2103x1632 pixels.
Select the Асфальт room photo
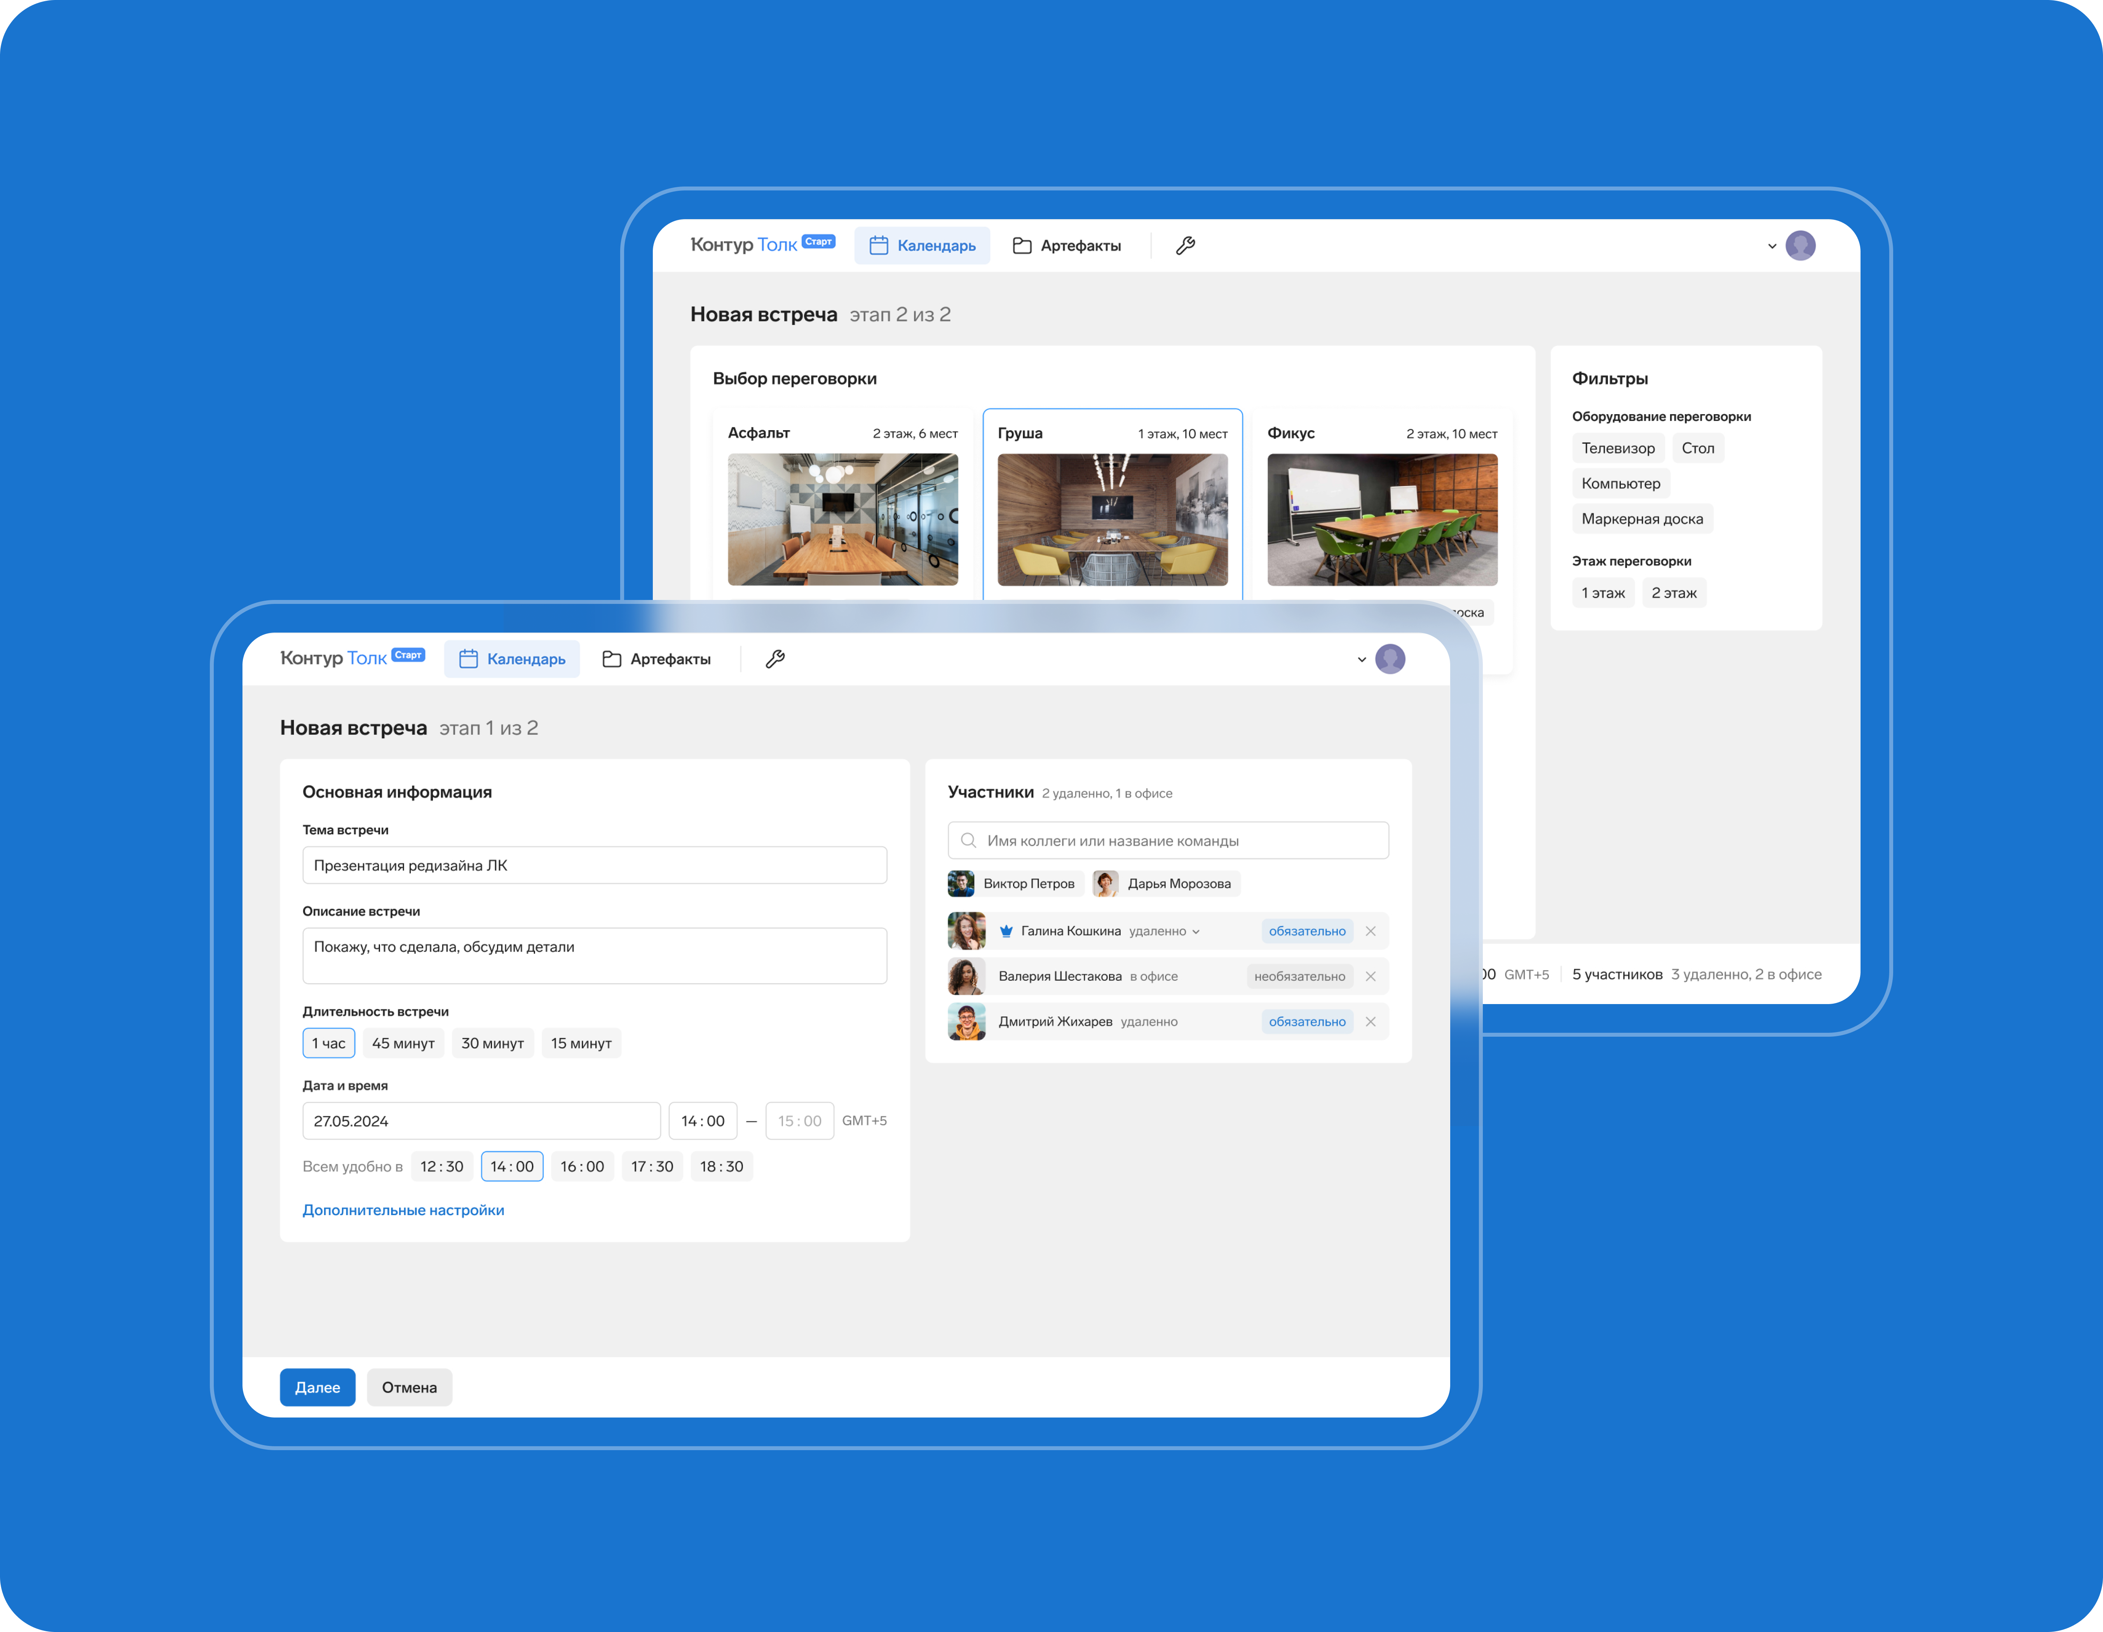(842, 520)
